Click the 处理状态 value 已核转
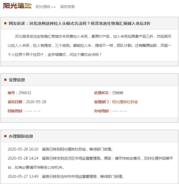Viewport: 179px width, 184px height. tap(118, 93)
